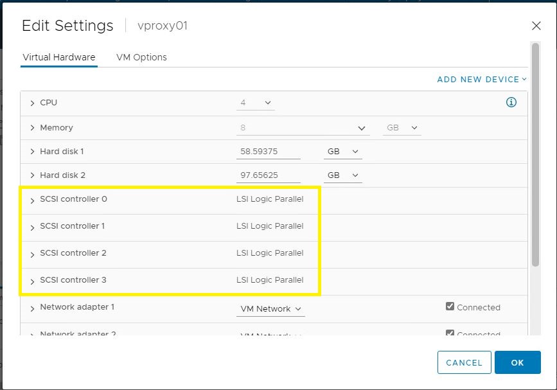Expand Hard disk 1 details

coord(32,152)
